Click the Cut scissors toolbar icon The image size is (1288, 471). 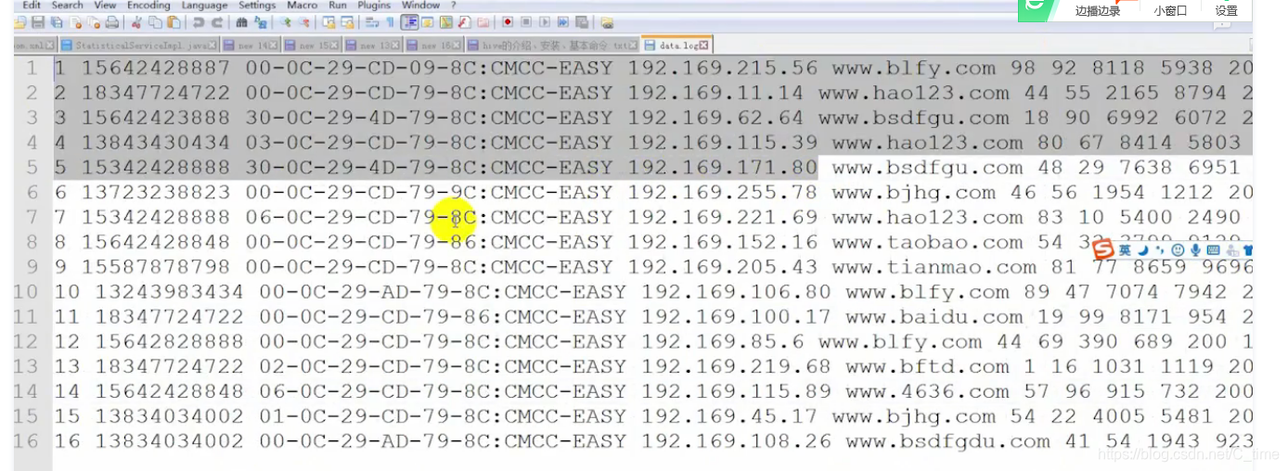[136, 22]
